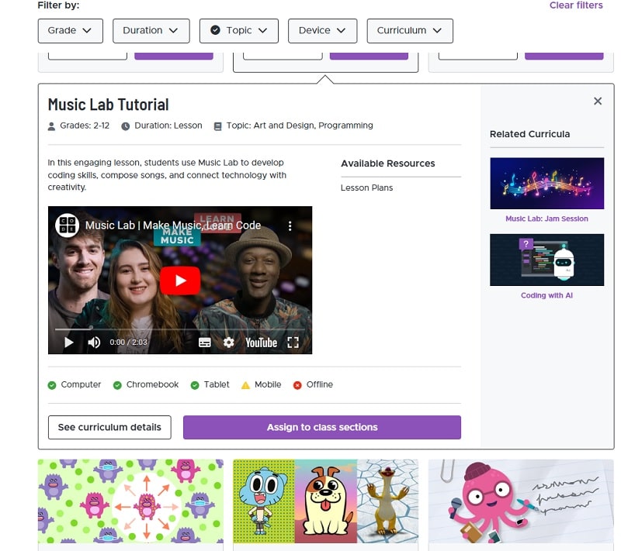Click Music Lab: Jam Session link text
Image resolution: width=621 pixels, height=551 pixels.
coord(546,219)
